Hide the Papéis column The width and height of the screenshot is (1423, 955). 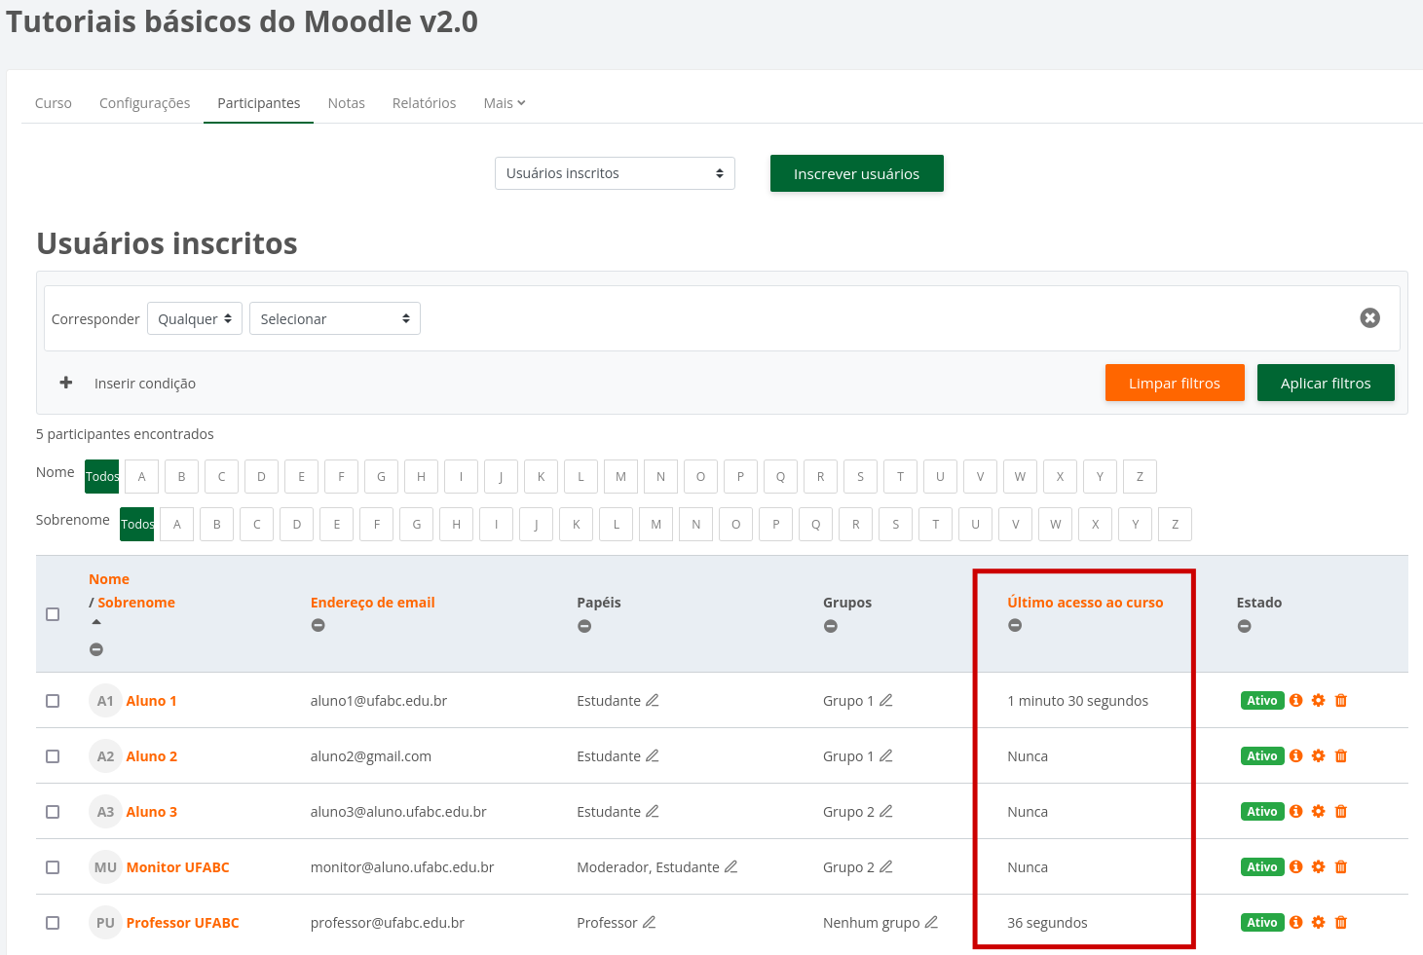(x=584, y=626)
